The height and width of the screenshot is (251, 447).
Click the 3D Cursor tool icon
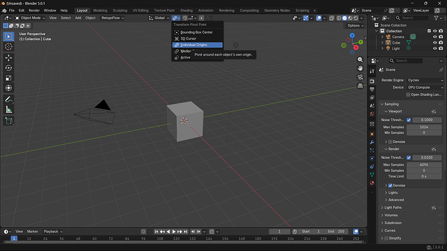coord(8,47)
